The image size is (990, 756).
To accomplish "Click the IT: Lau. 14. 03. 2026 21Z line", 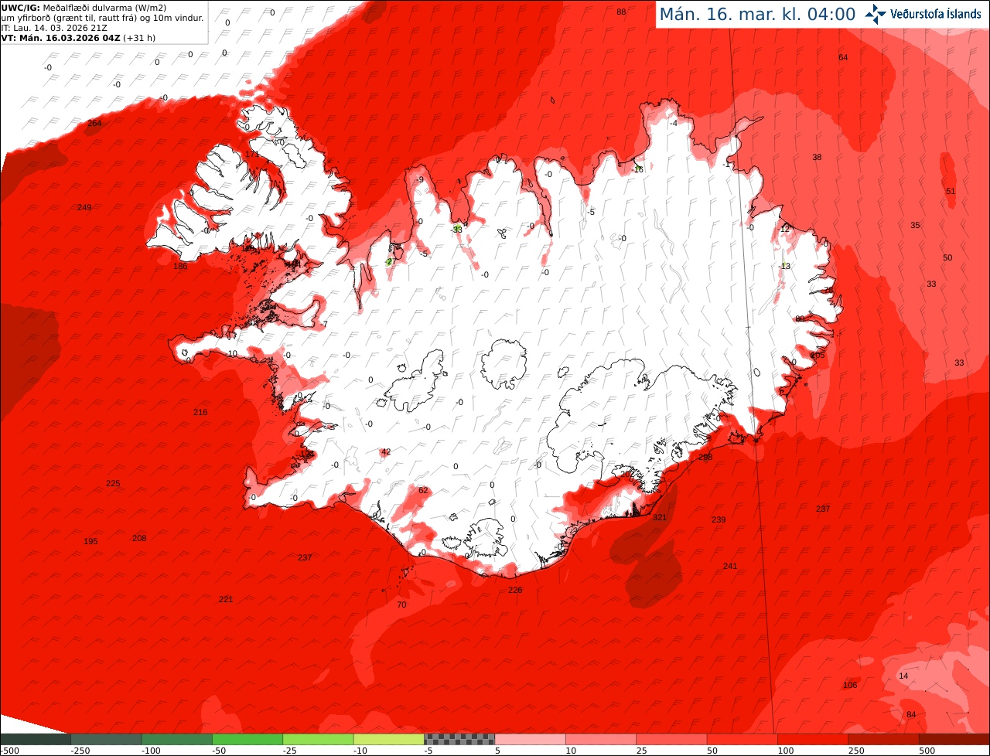I will pos(54,28).
